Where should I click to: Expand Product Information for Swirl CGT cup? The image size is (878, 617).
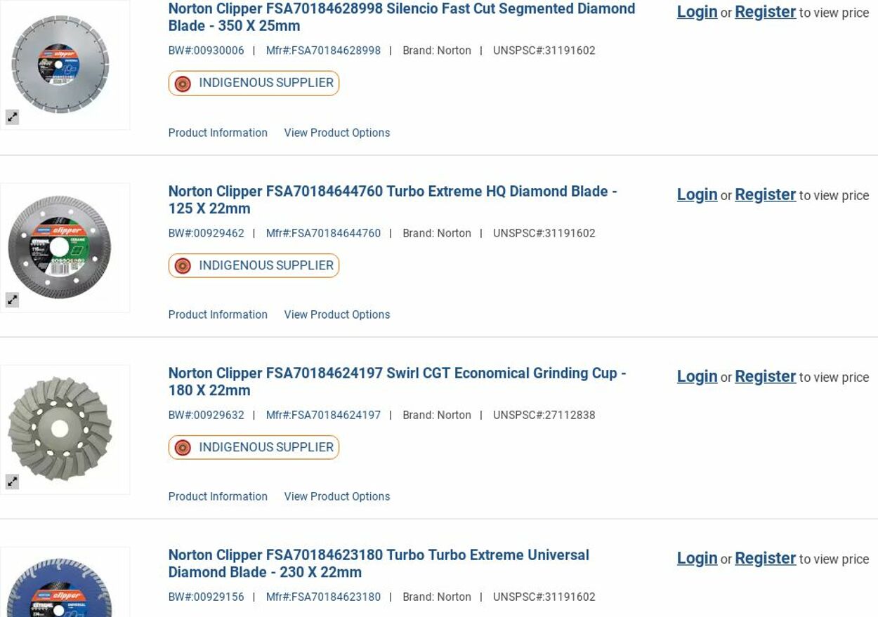coord(218,496)
